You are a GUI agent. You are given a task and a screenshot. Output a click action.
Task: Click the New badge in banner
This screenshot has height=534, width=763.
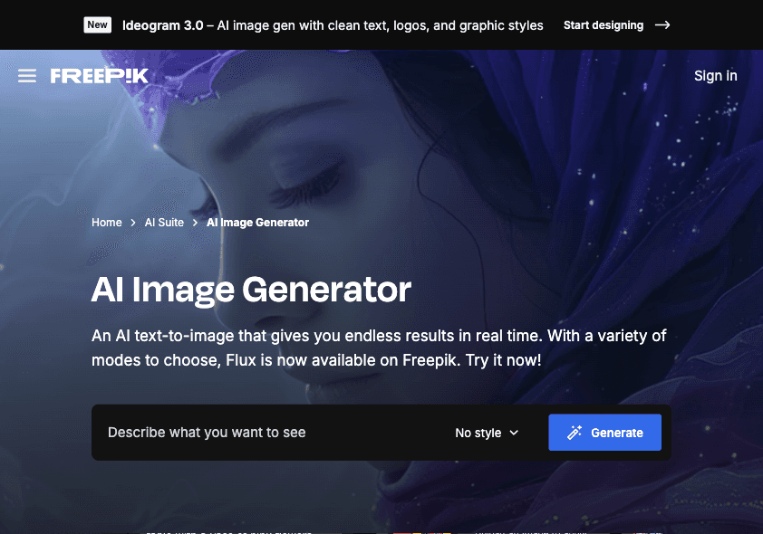point(97,24)
